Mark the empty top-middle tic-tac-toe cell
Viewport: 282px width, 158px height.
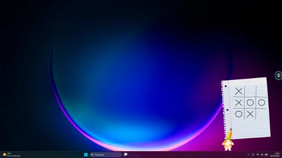pyautogui.click(x=250, y=91)
